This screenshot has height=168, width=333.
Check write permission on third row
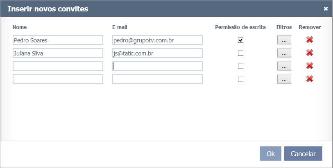pyautogui.click(x=240, y=66)
